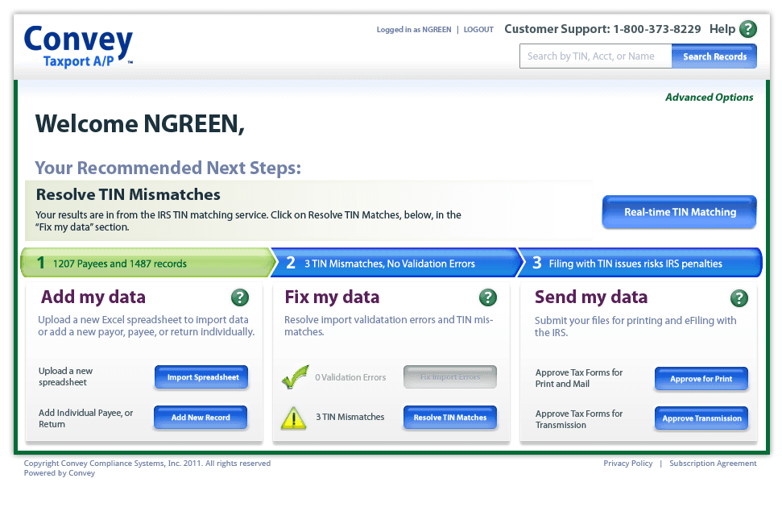The image size is (782, 524).
Task: Click the Help text label
Action: click(722, 29)
